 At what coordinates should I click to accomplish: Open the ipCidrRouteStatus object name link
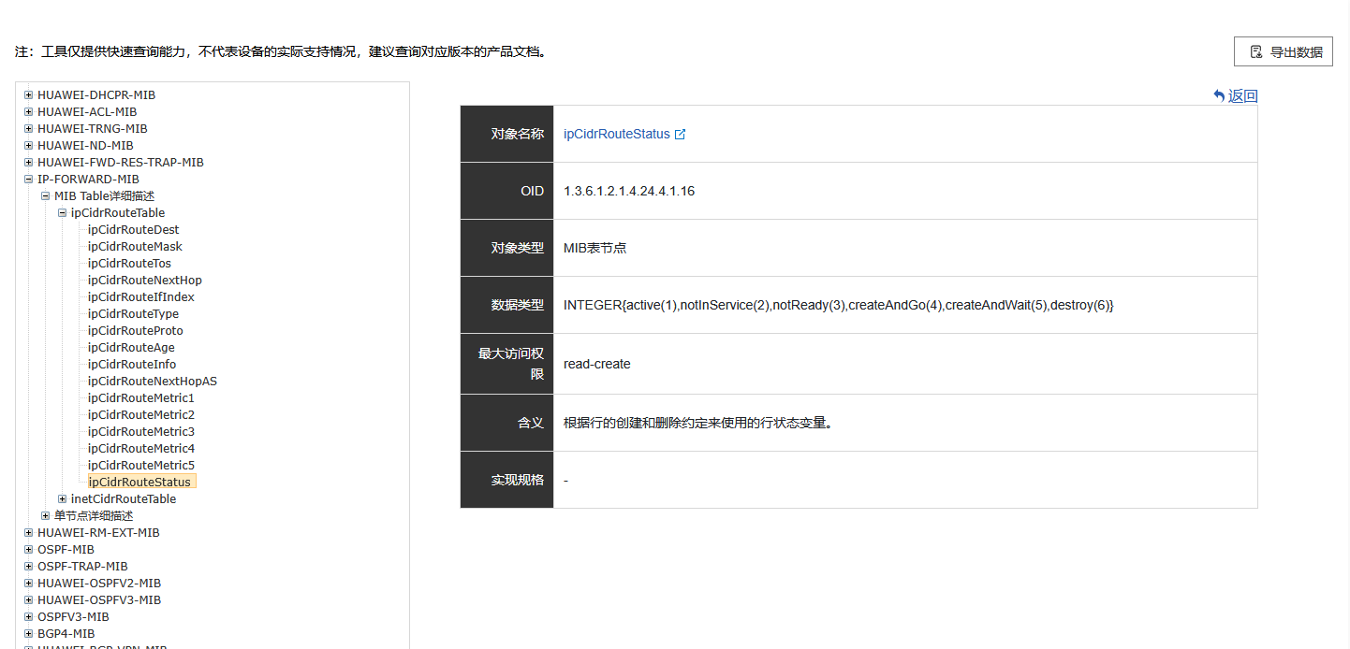(x=617, y=135)
